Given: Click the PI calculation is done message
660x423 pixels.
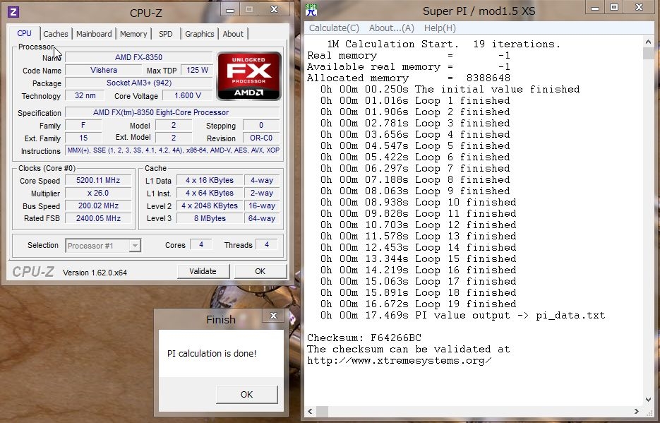Looking at the screenshot, I should [212, 354].
